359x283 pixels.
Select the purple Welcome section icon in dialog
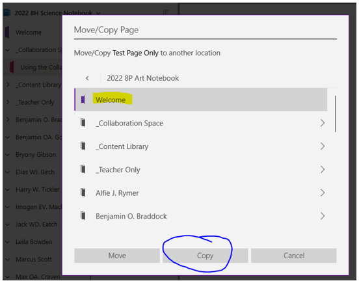[83, 100]
